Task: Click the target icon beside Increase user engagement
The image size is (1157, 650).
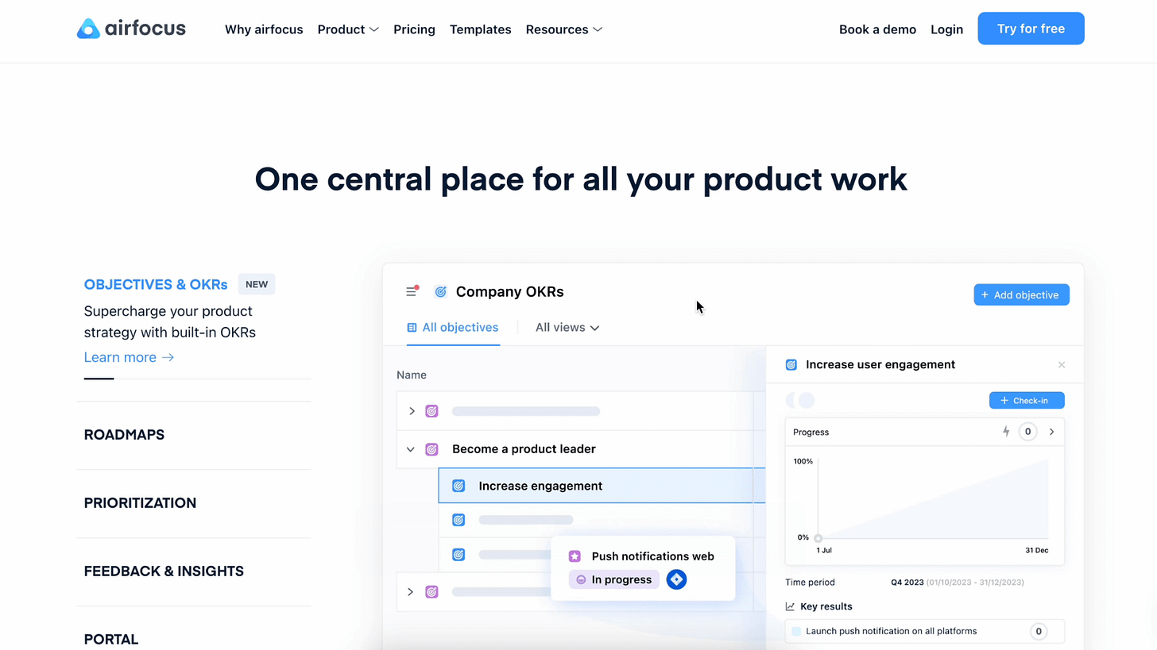Action: coord(791,365)
